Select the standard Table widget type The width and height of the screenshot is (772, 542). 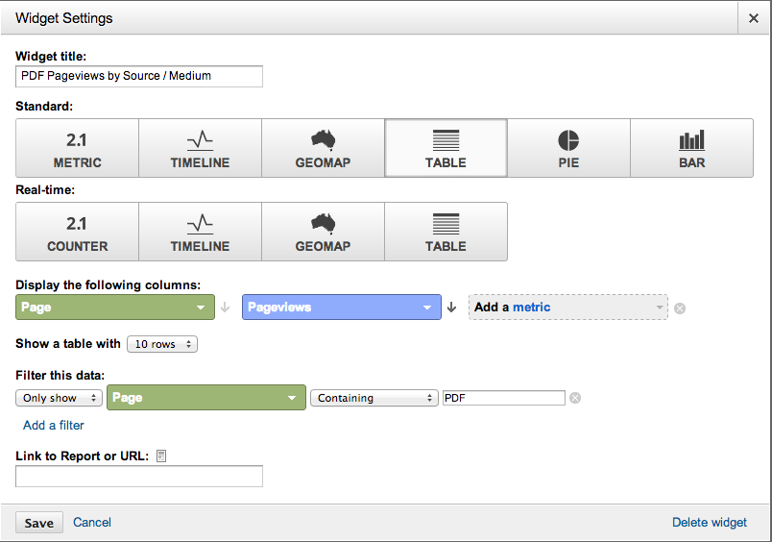coord(446,148)
